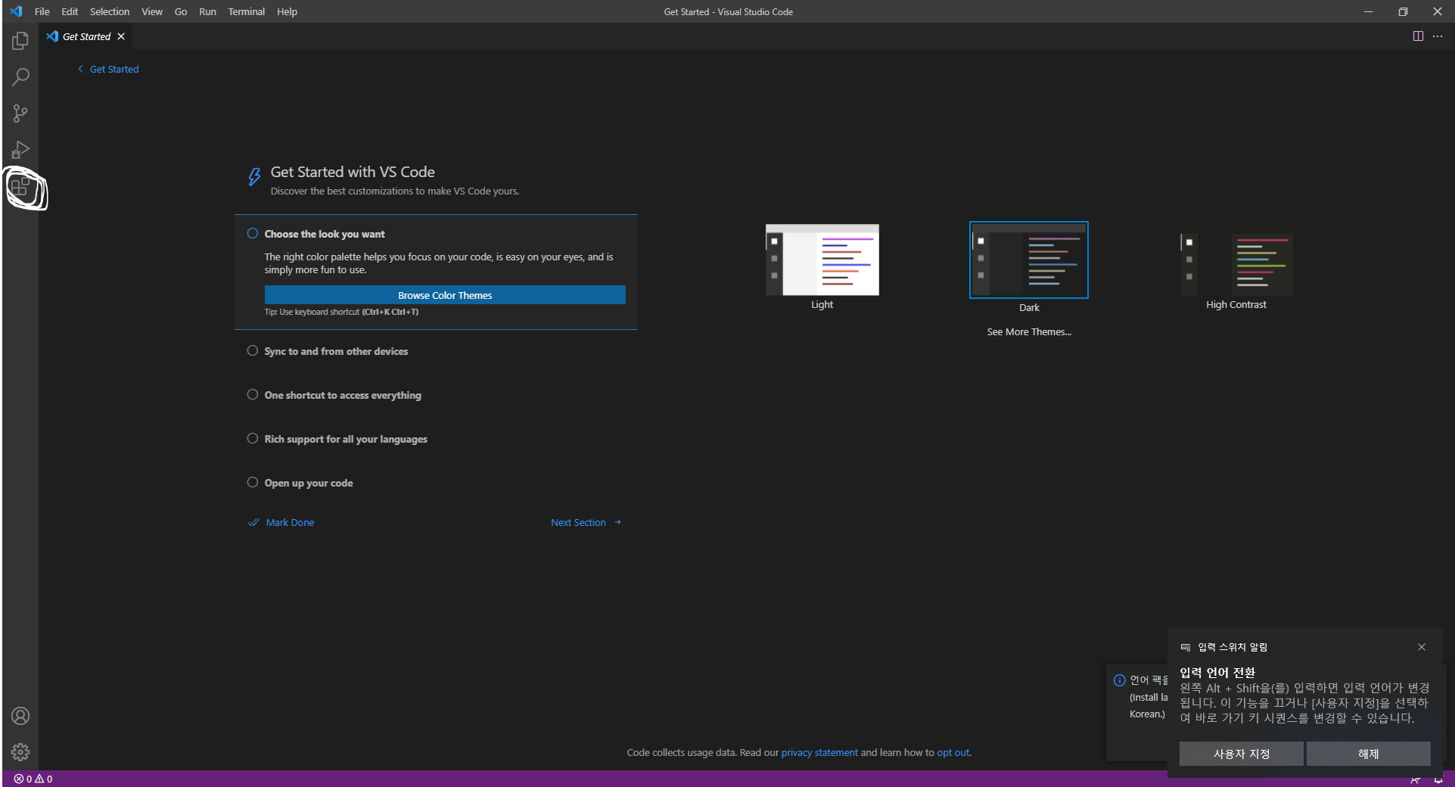Image resolution: width=1455 pixels, height=787 pixels.
Task: Click the VS Code logo in title bar
Action: (x=16, y=11)
